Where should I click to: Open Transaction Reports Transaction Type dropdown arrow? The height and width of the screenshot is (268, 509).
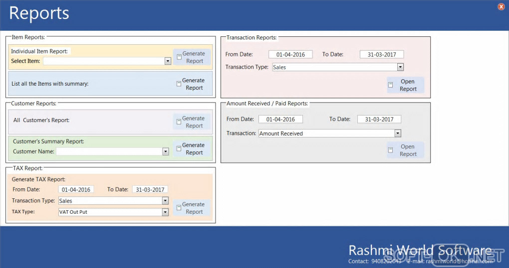pyautogui.click(x=400, y=67)
